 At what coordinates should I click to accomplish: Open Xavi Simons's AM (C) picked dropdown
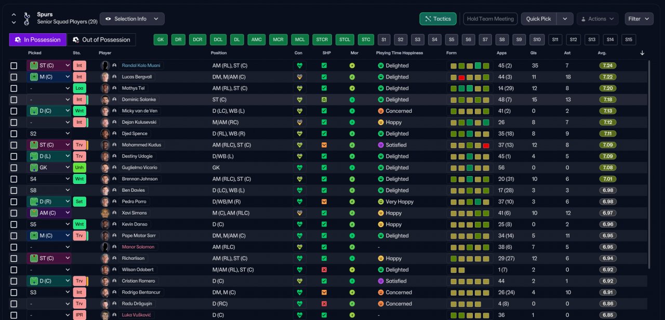(49, 213)
